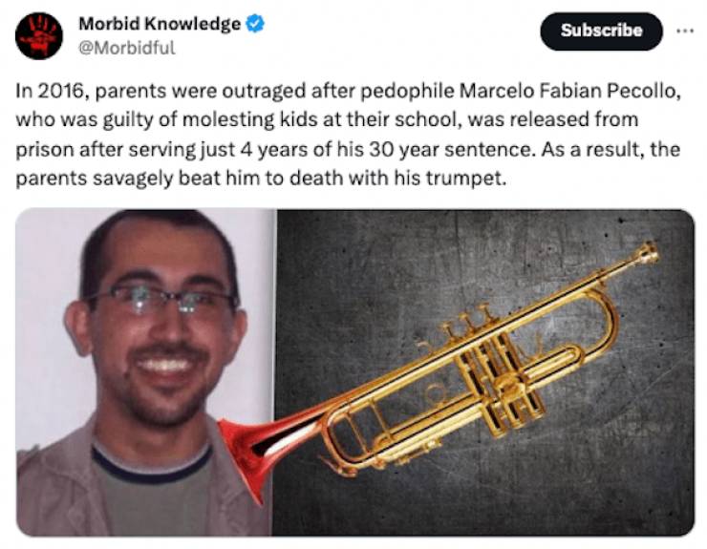
Task: Click the blue verified badge
Action: tap(255, 24)
